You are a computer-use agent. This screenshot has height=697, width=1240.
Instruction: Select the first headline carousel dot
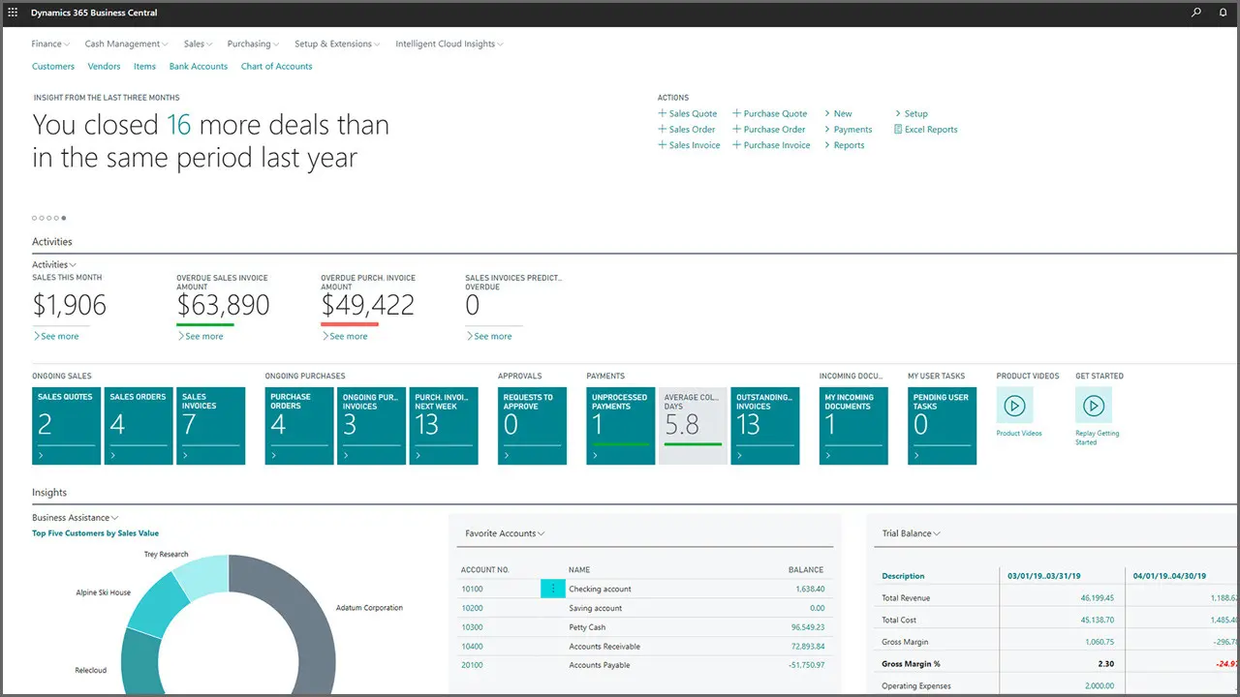[35, 218]
